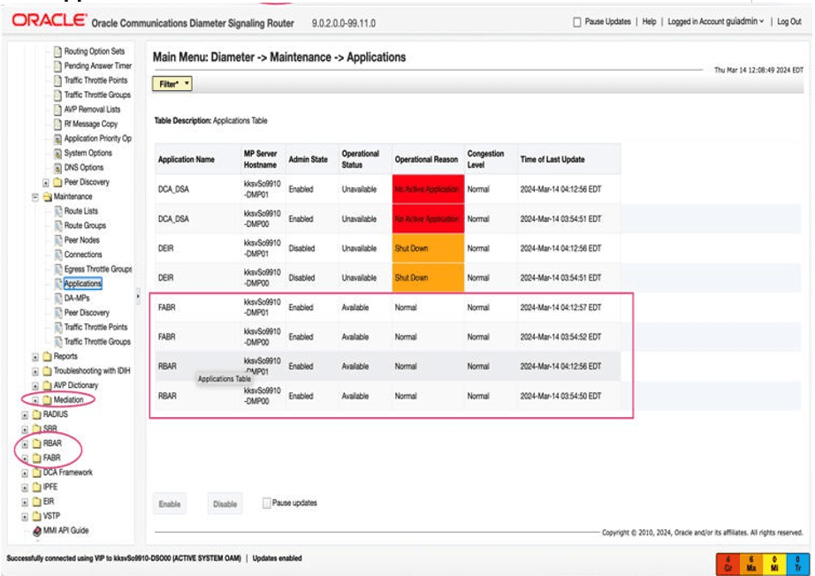
Task: Click the Route Groups page icon
Action: click(58, 226)
